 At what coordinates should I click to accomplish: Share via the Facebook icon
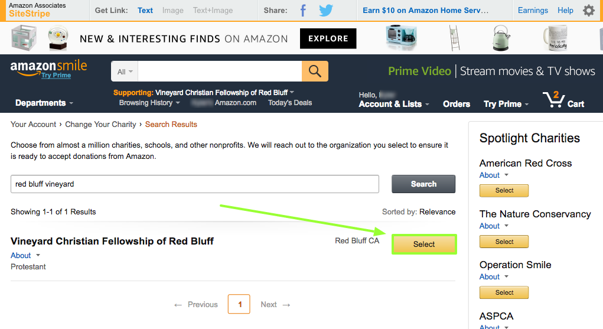click(303, 11)
